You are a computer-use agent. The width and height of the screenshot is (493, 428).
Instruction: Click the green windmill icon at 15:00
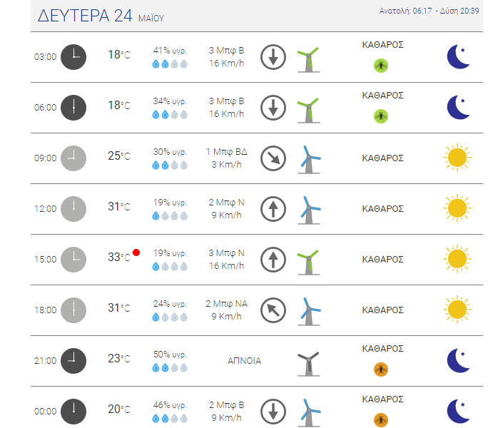pyautogui.click(x=308, y=263)
